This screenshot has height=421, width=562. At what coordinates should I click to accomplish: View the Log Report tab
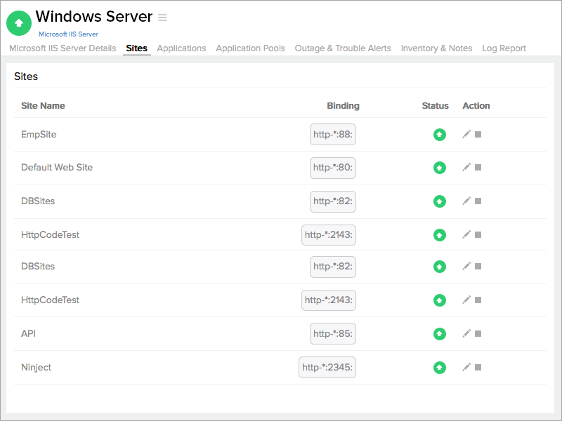(504, 48)
